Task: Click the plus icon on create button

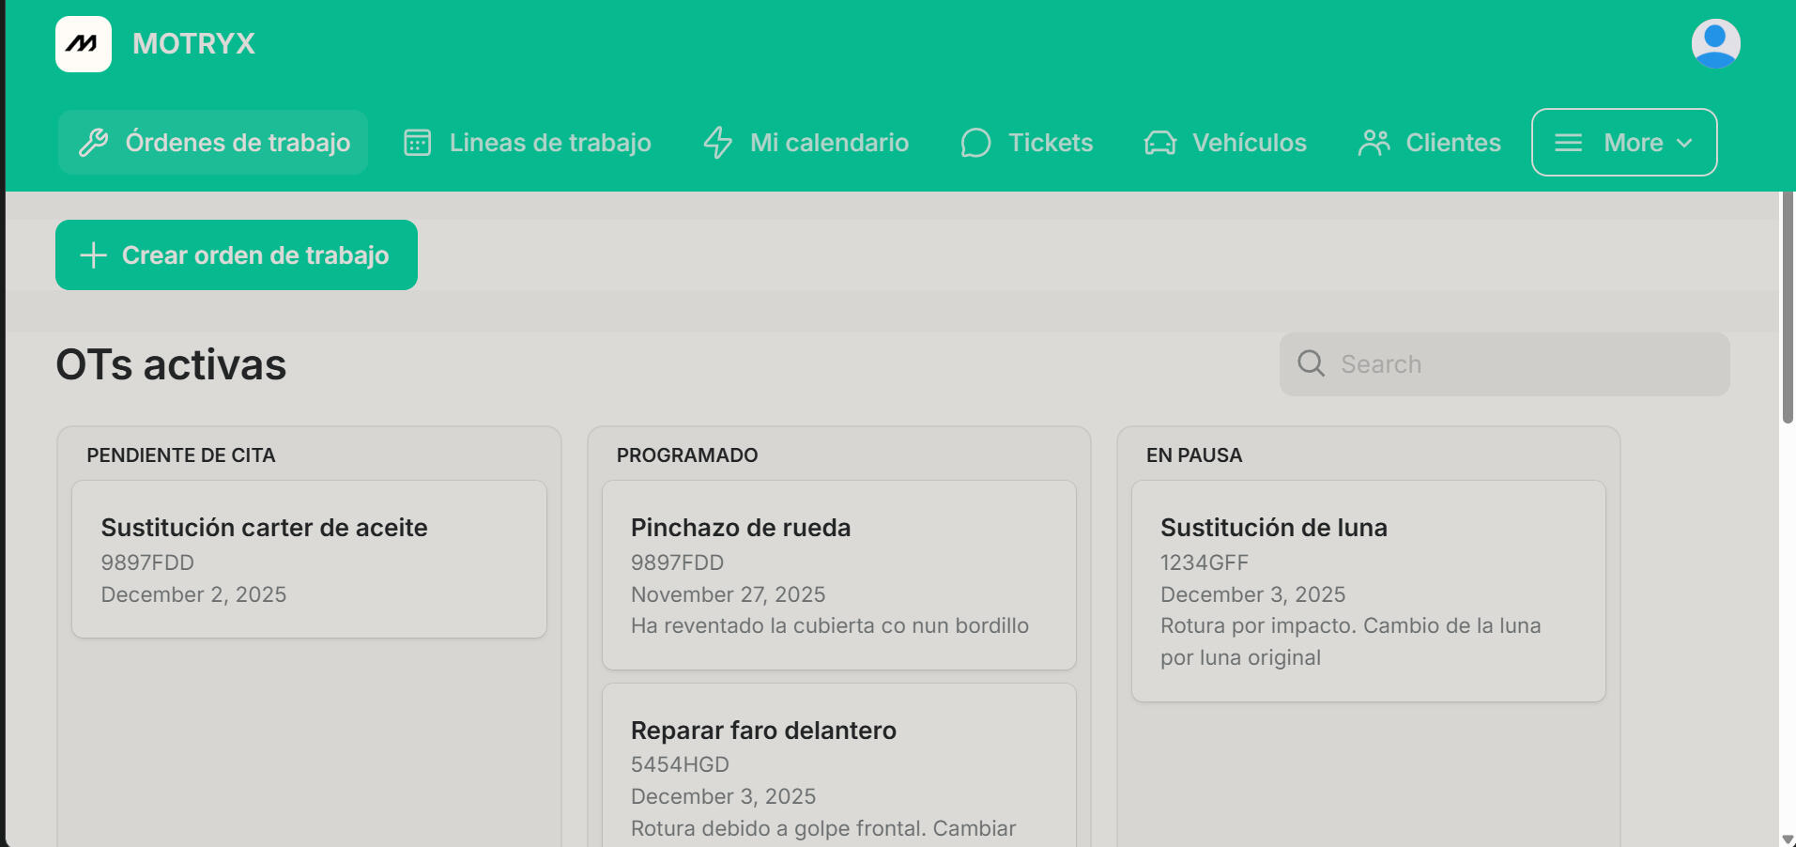Action: [93, 255]
